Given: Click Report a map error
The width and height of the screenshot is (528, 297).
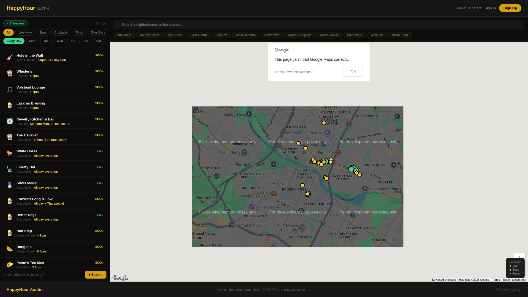Looking at the screenshot, I should tap(515, 280).
